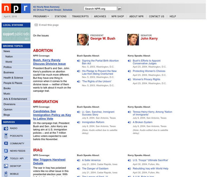
Task: Play audio for Bush's Efforts to Appoint Conservative Judges
Action: [x=129, y=61]
